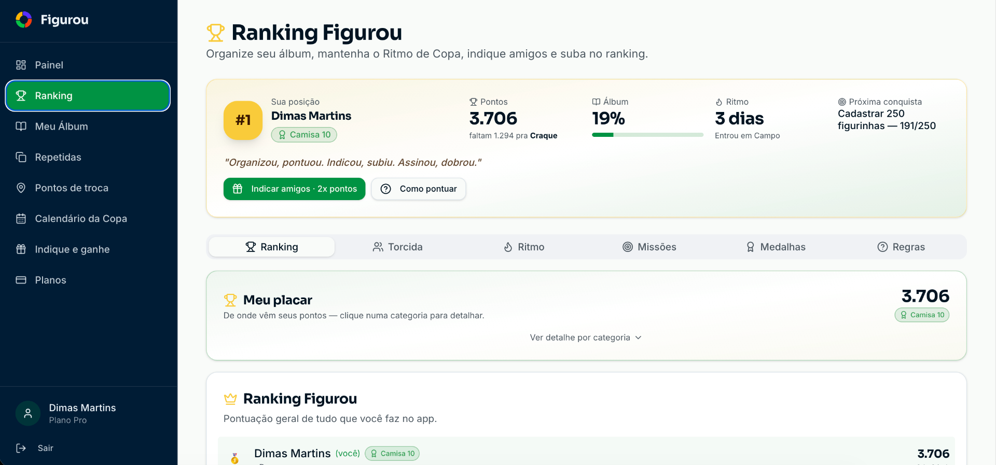Click the crown icon beside Ranking Figurou list
The height and width of the screenshot is (465, 996).
coord(230,399)
